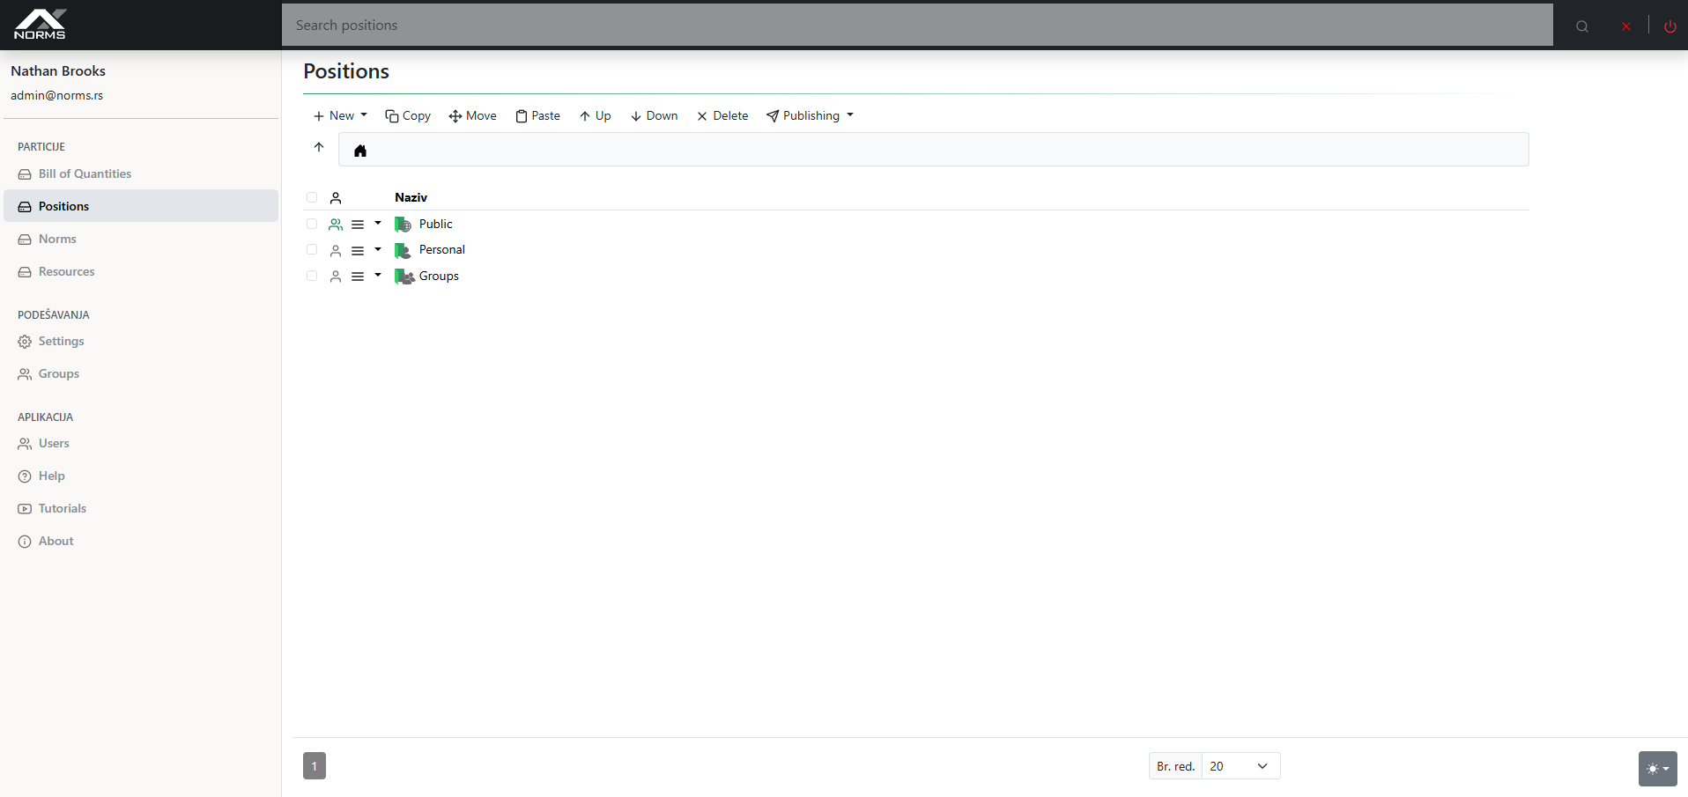Go to Bill of Quantities section
The height and width of the screenshot is (797, 1688).
(84, 173)
